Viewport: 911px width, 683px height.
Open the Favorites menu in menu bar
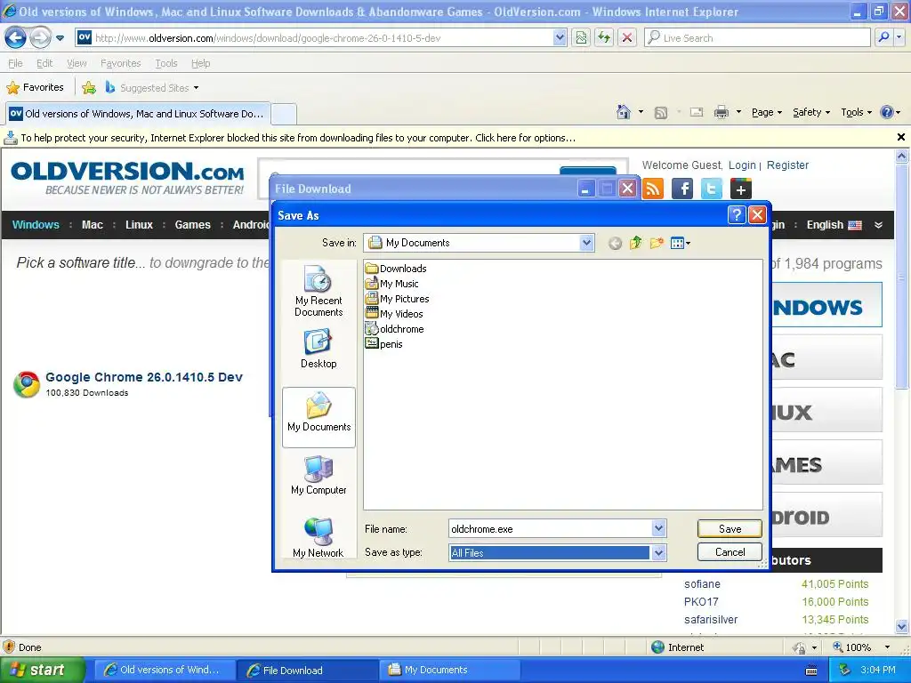click(x=120, y=63)
